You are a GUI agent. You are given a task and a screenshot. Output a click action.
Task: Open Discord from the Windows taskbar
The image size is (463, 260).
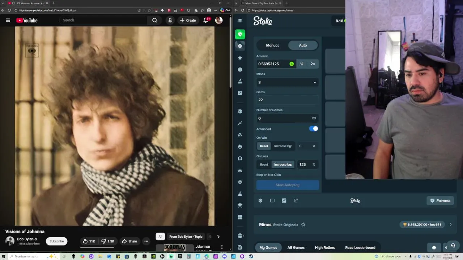pyautogui.click(x=224, y=256)
